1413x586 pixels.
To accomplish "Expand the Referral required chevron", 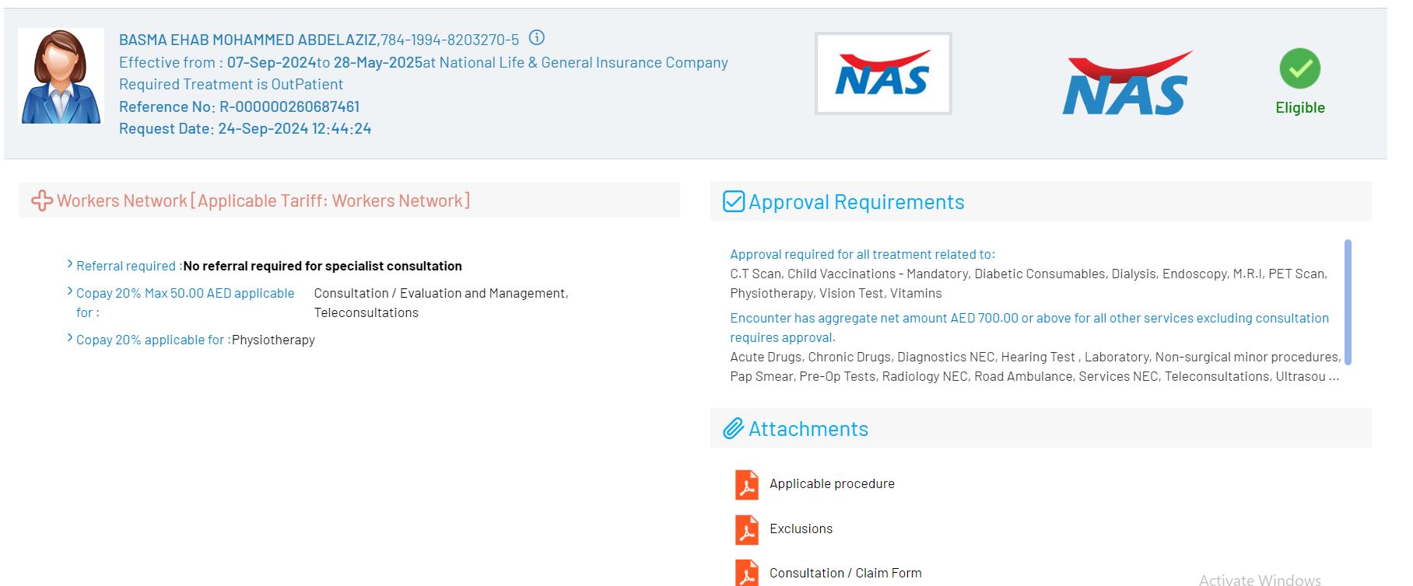I will coord(70,265).
